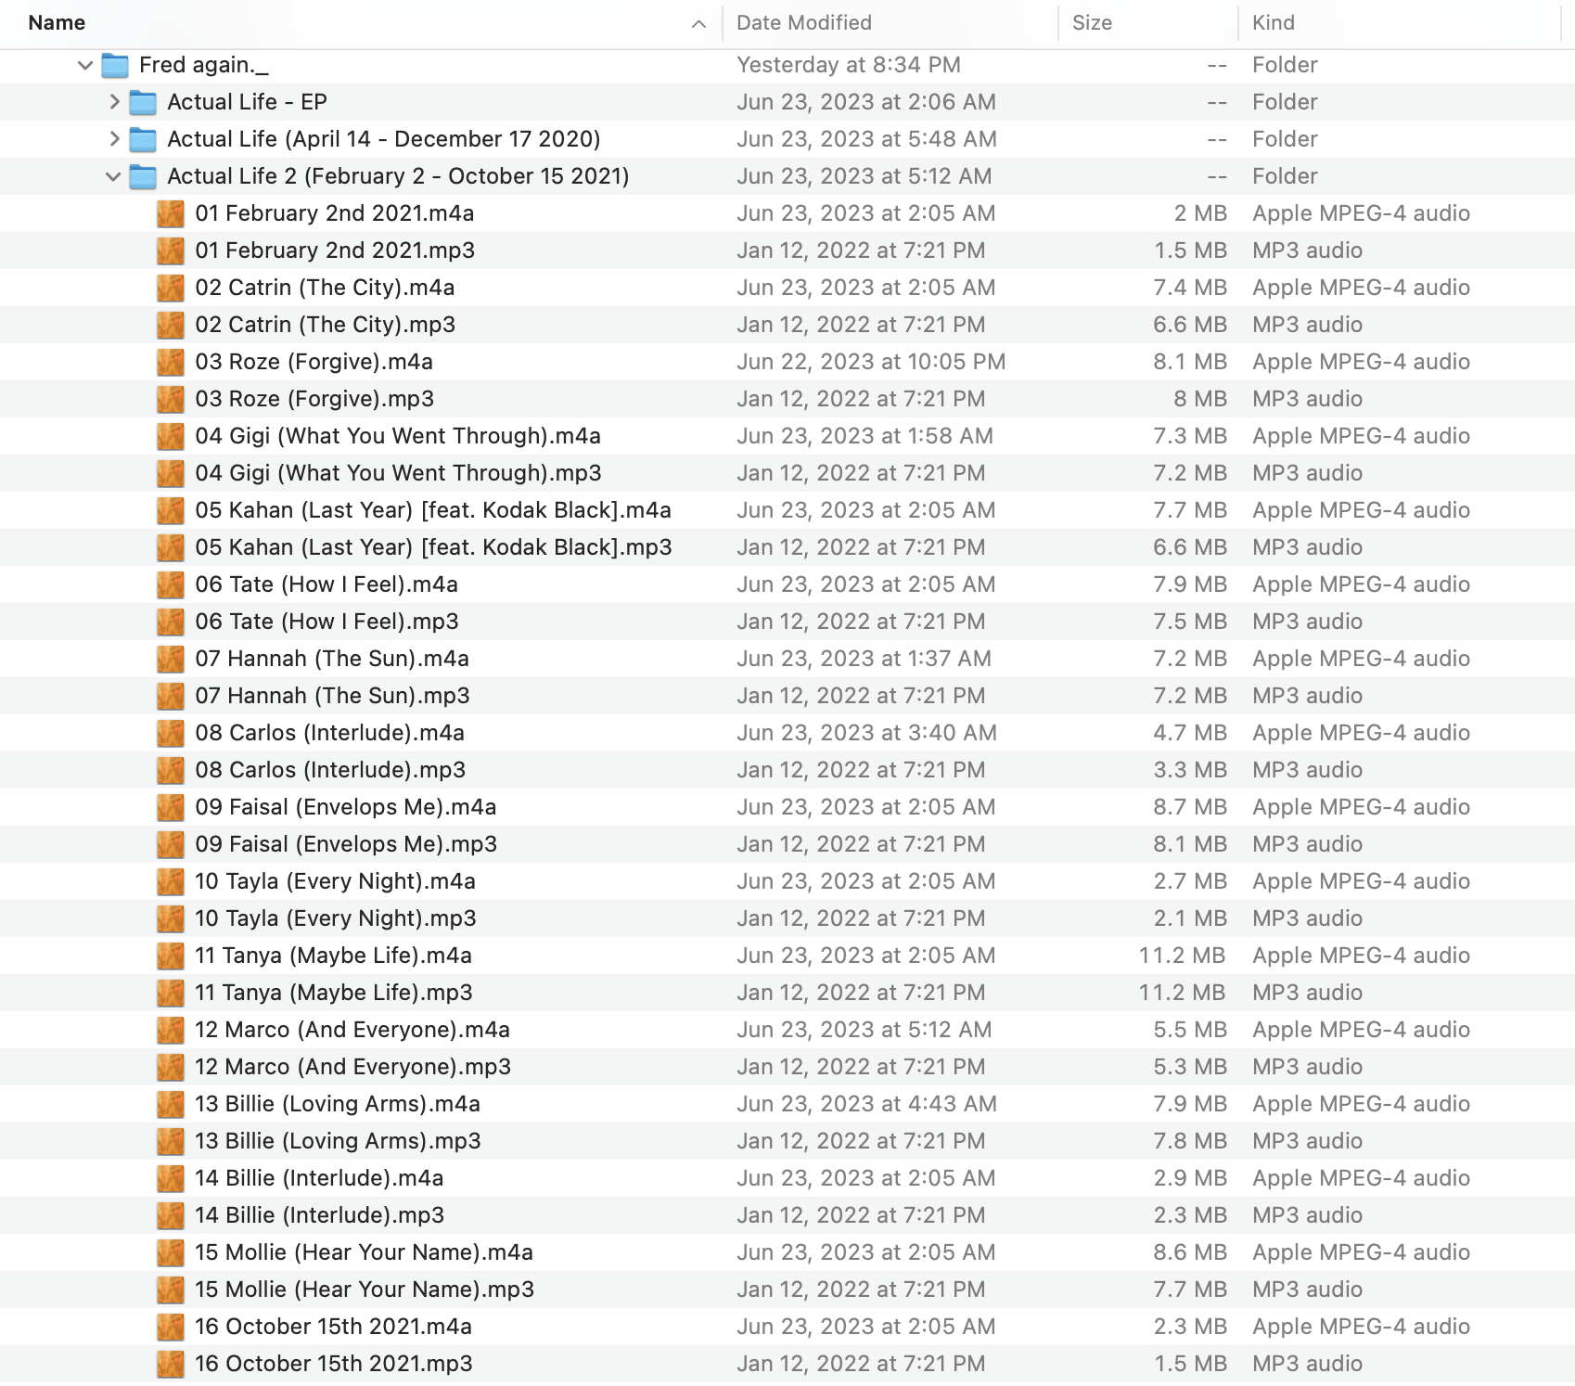Screen dimensions: 1575x1386
Task: Click the album art icon of 15 Mollie (Hear Your Name).m4a
Action: click(x=171, y=1252)
